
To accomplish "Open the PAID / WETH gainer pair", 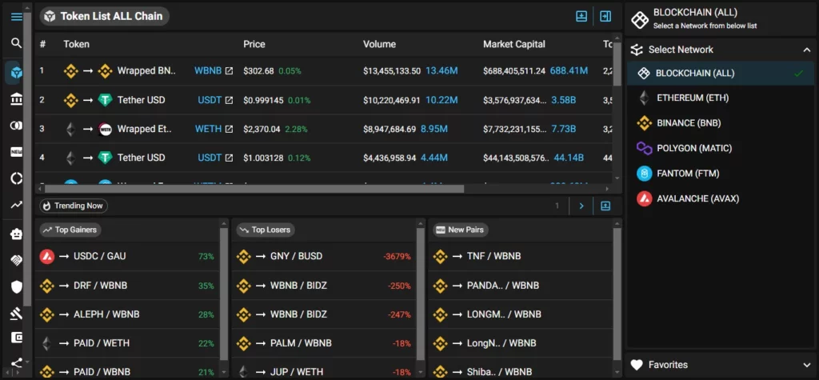I will (127, 343).
